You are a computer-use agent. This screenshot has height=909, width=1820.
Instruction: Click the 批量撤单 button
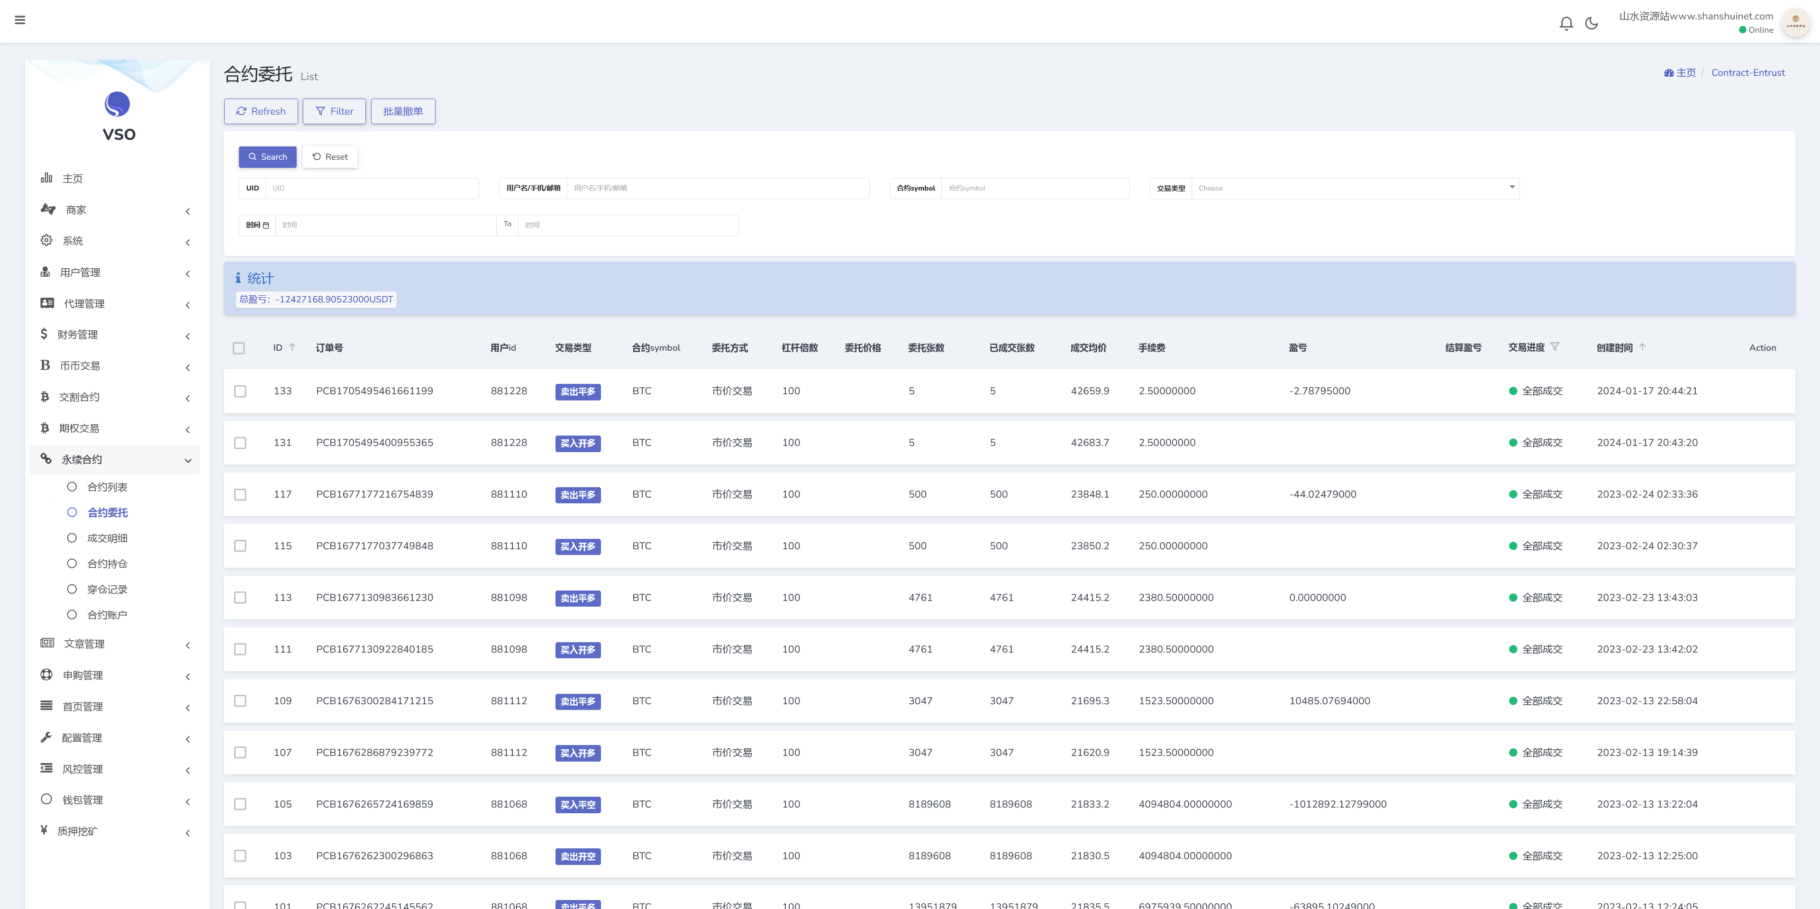[403, 111]
